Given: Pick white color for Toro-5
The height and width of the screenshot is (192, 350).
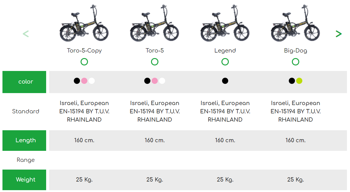Looking at the screenshot, I should pos(162,81).
